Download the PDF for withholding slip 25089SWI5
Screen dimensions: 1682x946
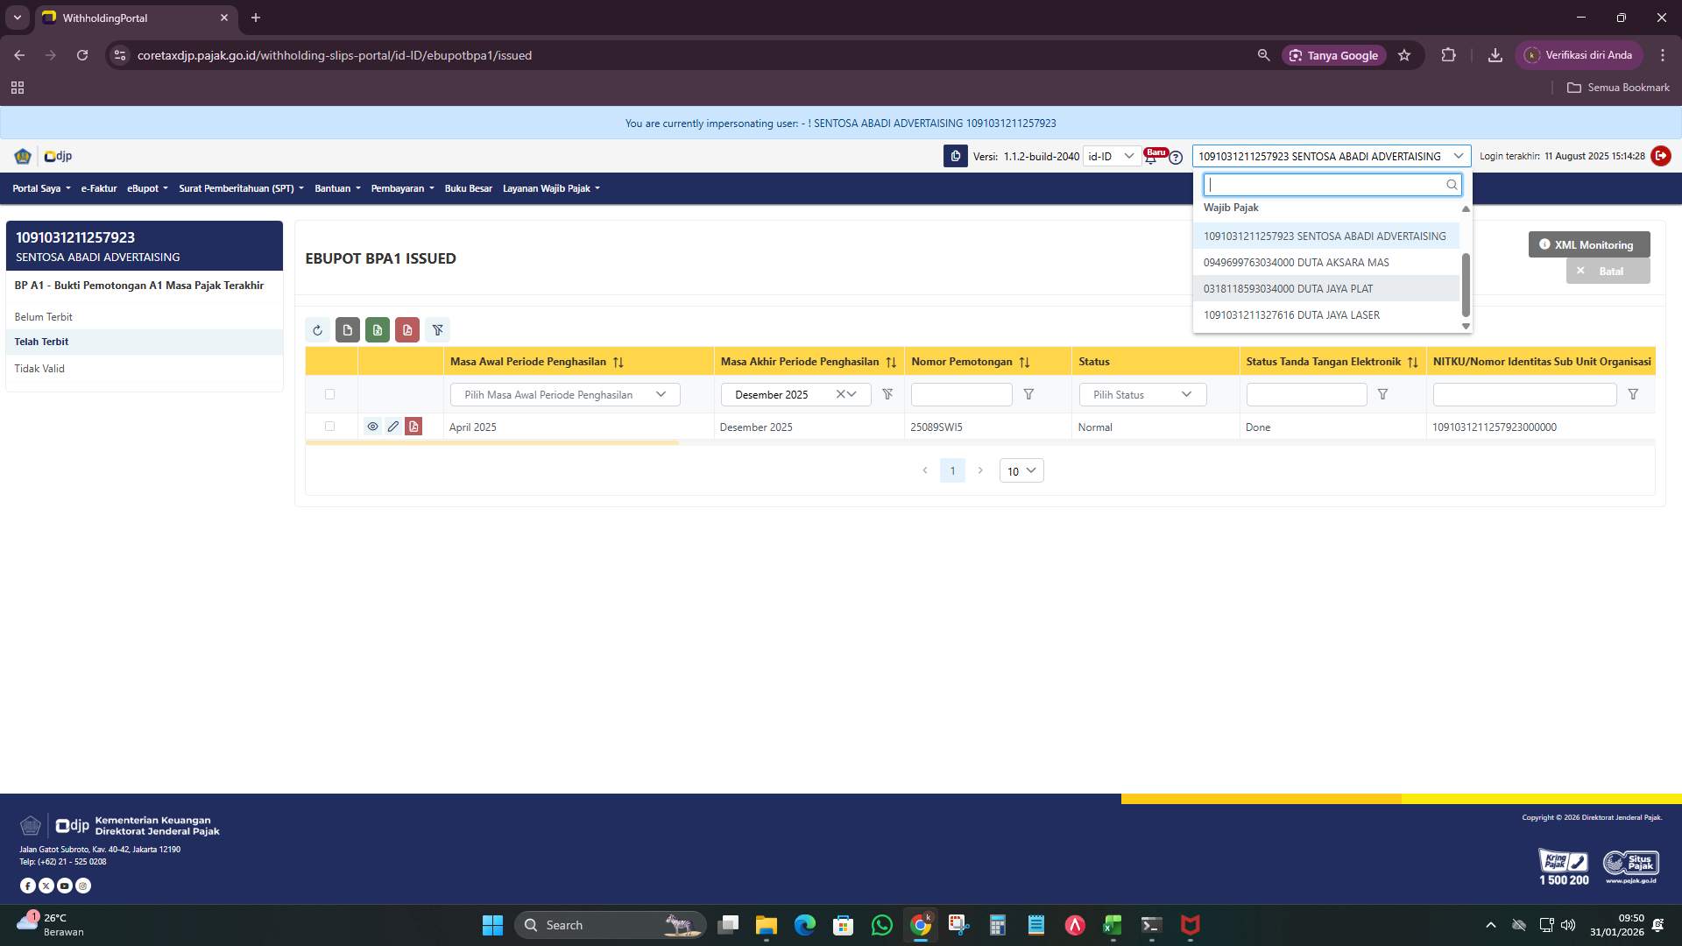click(413, 427)
